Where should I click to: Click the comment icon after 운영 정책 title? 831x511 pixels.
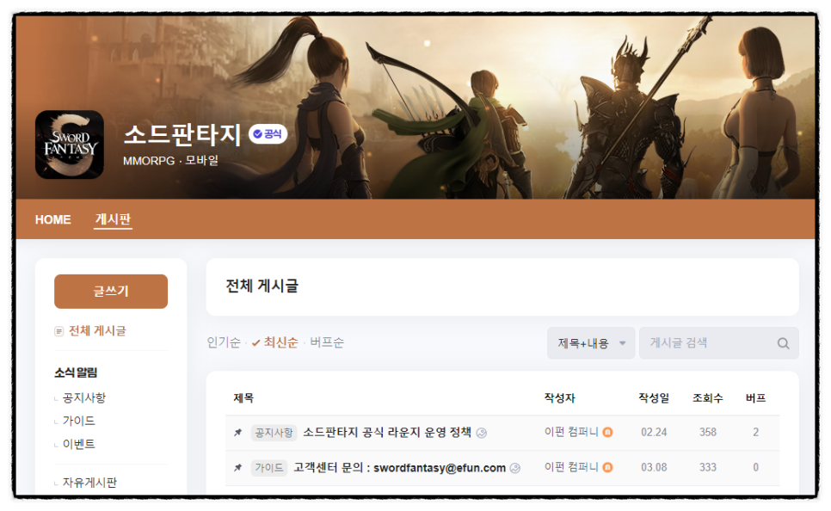pyautogui.click(x=481, y=433)
